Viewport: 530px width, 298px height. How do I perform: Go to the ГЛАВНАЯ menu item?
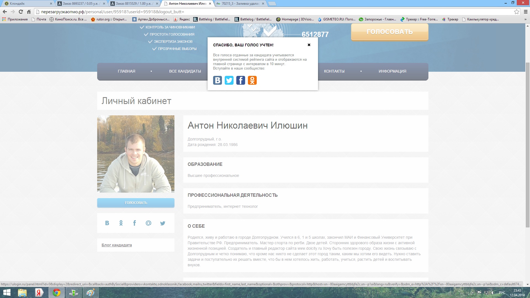[x=126, y=71]
